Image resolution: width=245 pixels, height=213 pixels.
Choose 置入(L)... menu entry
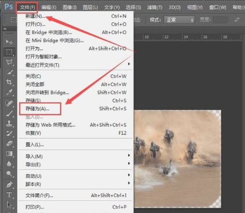(75, 145)
